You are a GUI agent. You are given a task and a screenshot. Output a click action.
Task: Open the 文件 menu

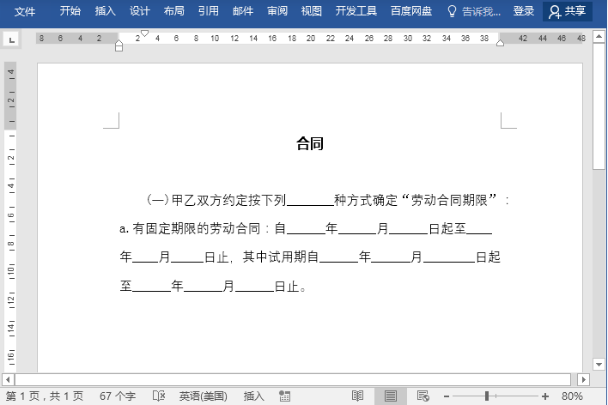tap(24, 11)
